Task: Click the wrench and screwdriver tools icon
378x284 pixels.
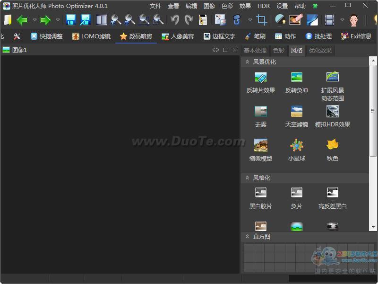Action: coord(17,36)
